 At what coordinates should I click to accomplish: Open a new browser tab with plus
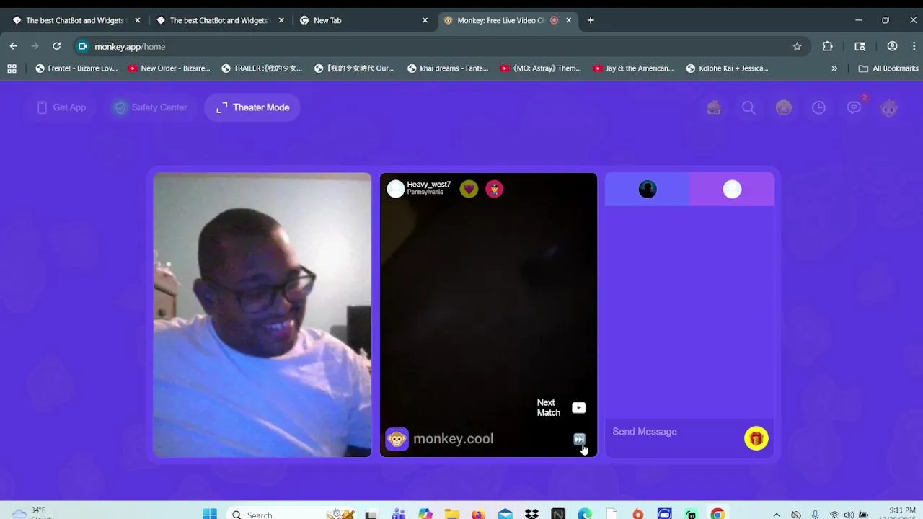pos(591,20)
